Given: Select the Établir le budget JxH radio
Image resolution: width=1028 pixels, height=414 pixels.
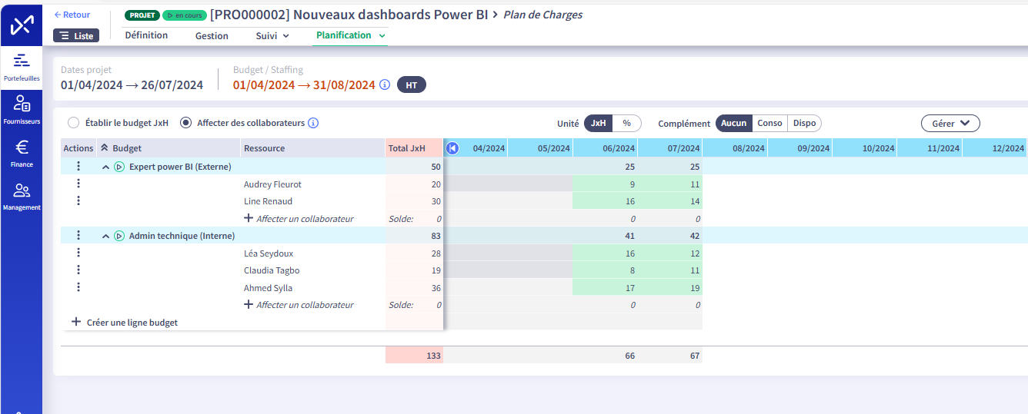Looking at the screenshot, I should coord(73,123).
